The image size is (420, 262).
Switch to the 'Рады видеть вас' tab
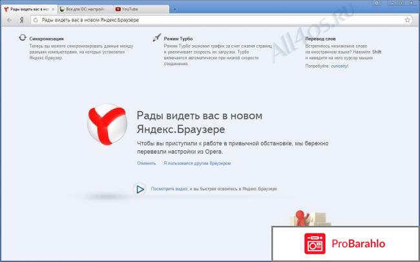click(x=30, y=9)
